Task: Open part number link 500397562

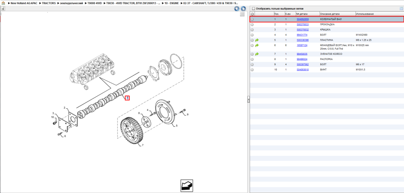Action: point(303,64)
